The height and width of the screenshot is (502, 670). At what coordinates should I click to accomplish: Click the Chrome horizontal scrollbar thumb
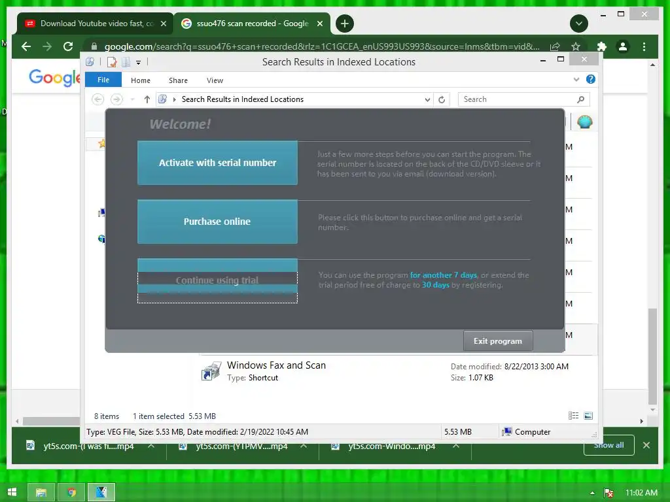pos(51,421)
